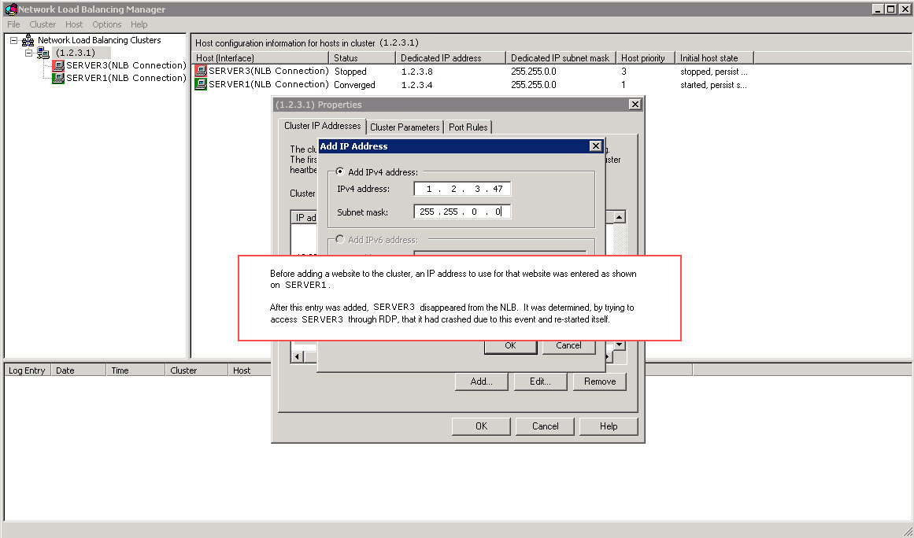Sort by Initial host state column
The height and width of the screenshot is (538, 914).
click(x=714, y=57)
